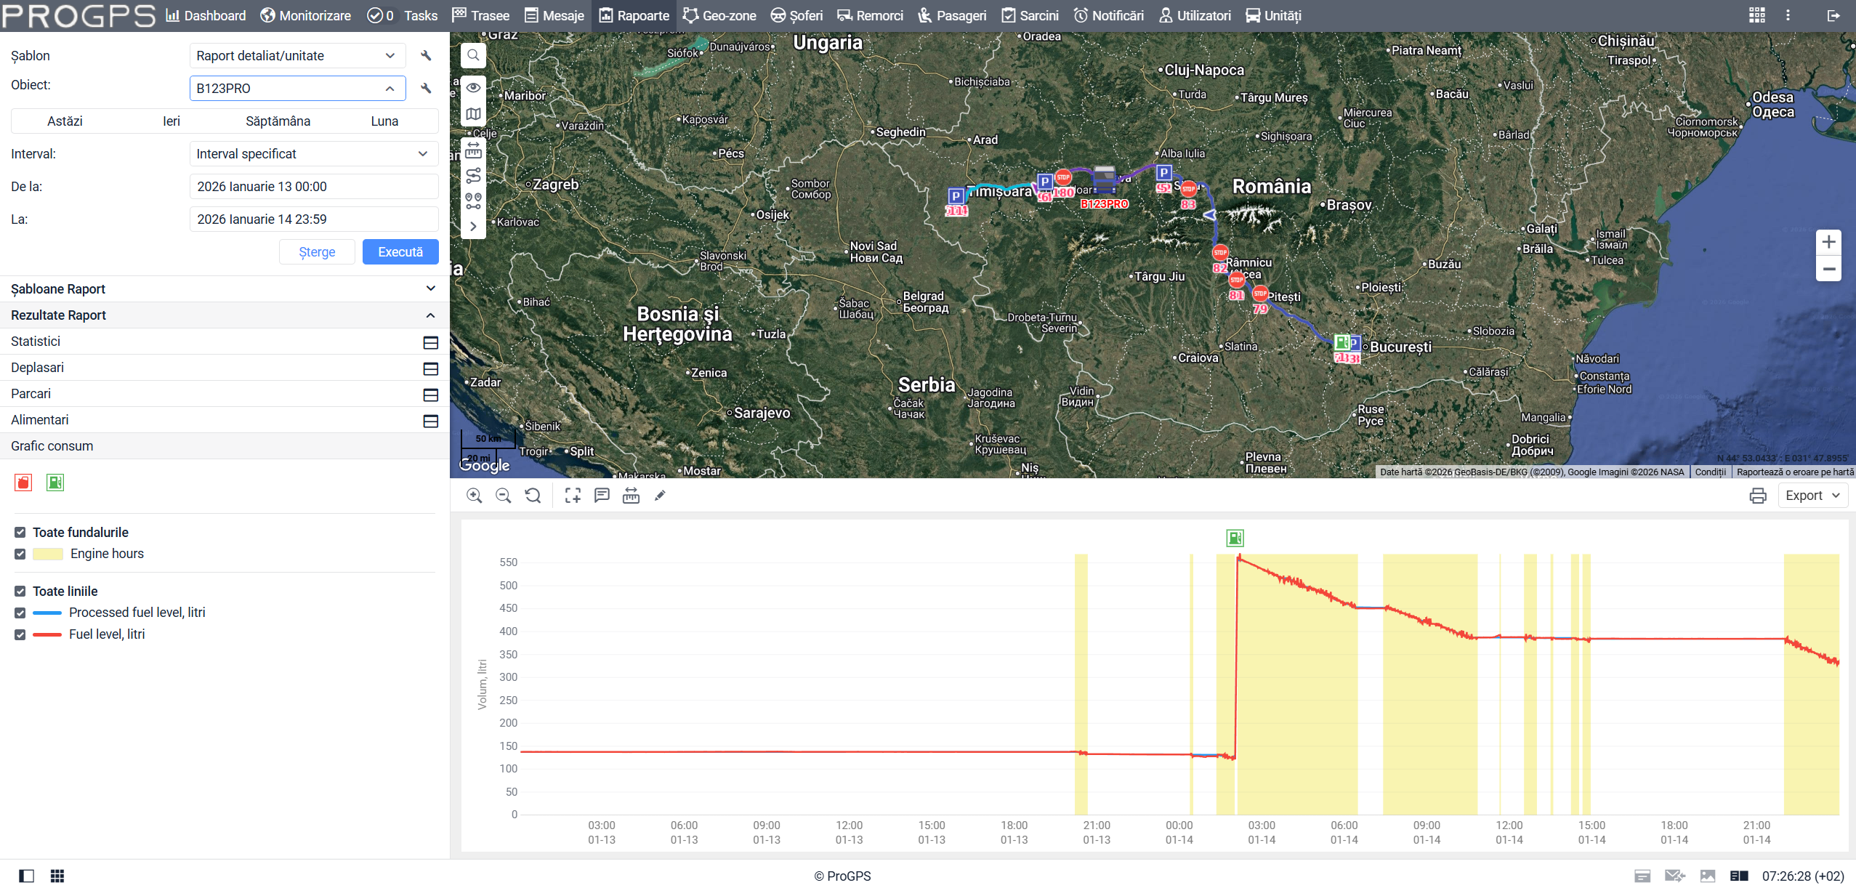The width and height of the screenshot is (1856, 888).
Task: Click the red fuel theft marker icon
Action: (23, 483)
